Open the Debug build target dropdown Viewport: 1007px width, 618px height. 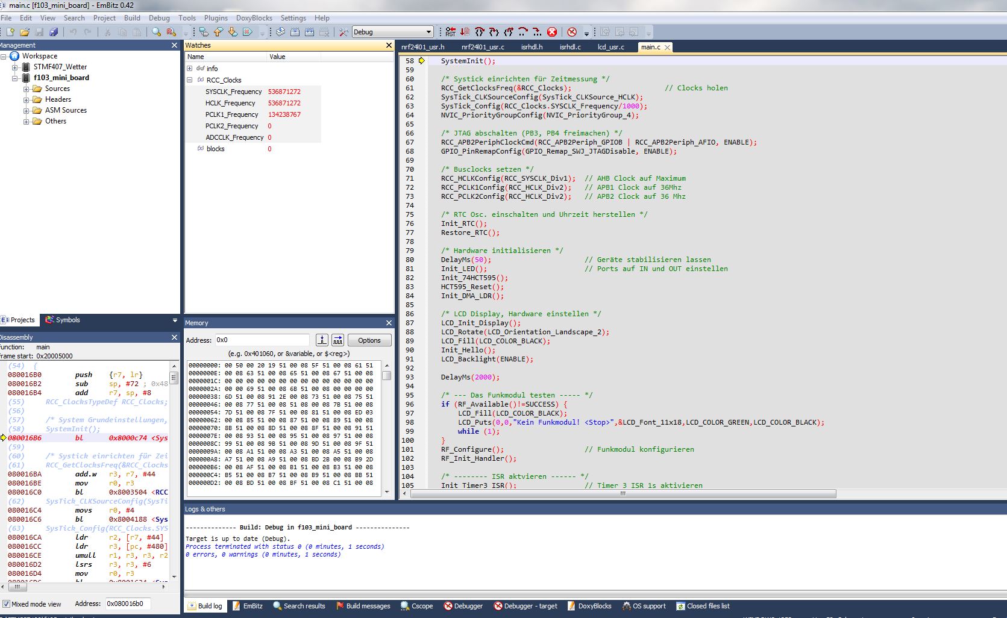click(428, 32)
